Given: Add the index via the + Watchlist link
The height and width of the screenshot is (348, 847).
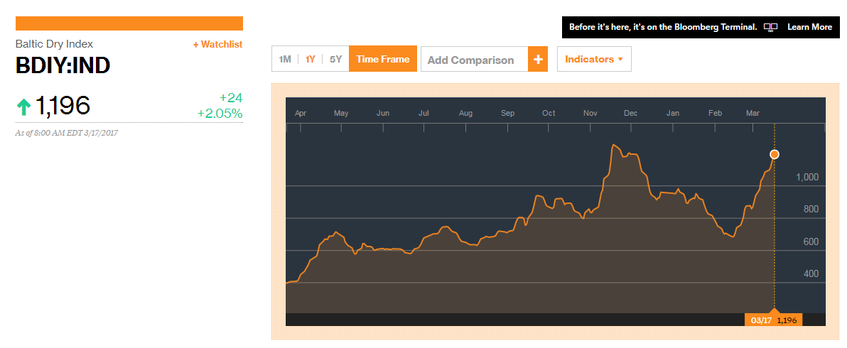Looking at the screenshot, I should (217, 44).
